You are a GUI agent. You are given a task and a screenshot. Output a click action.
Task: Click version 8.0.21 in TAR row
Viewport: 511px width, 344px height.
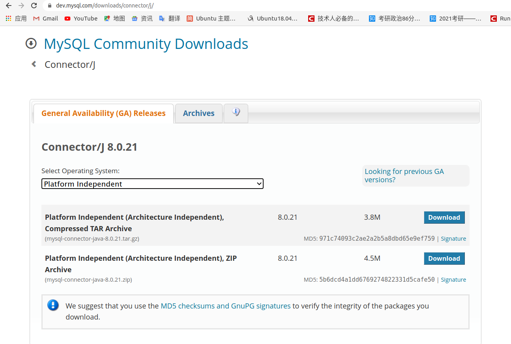pyautogui.click(x=288, y=217)
